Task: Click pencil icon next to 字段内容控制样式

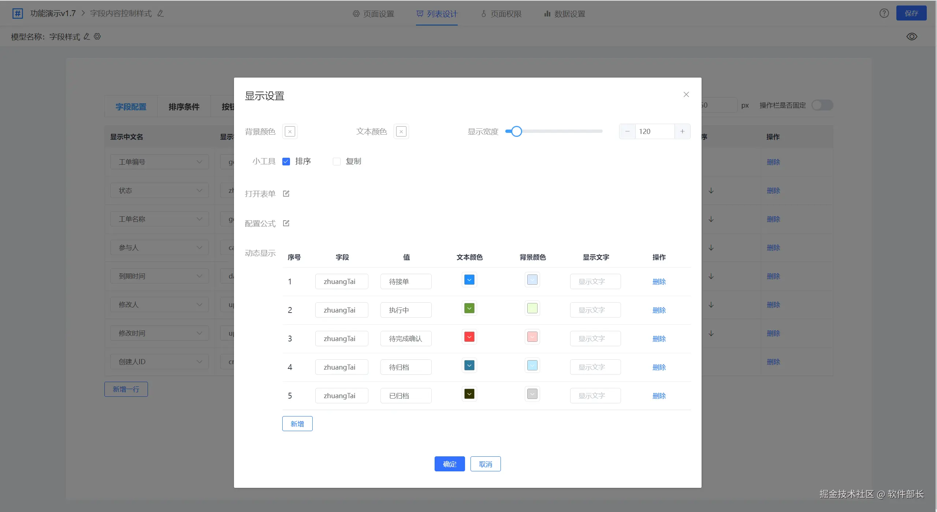Action: [x=160, y=14]
